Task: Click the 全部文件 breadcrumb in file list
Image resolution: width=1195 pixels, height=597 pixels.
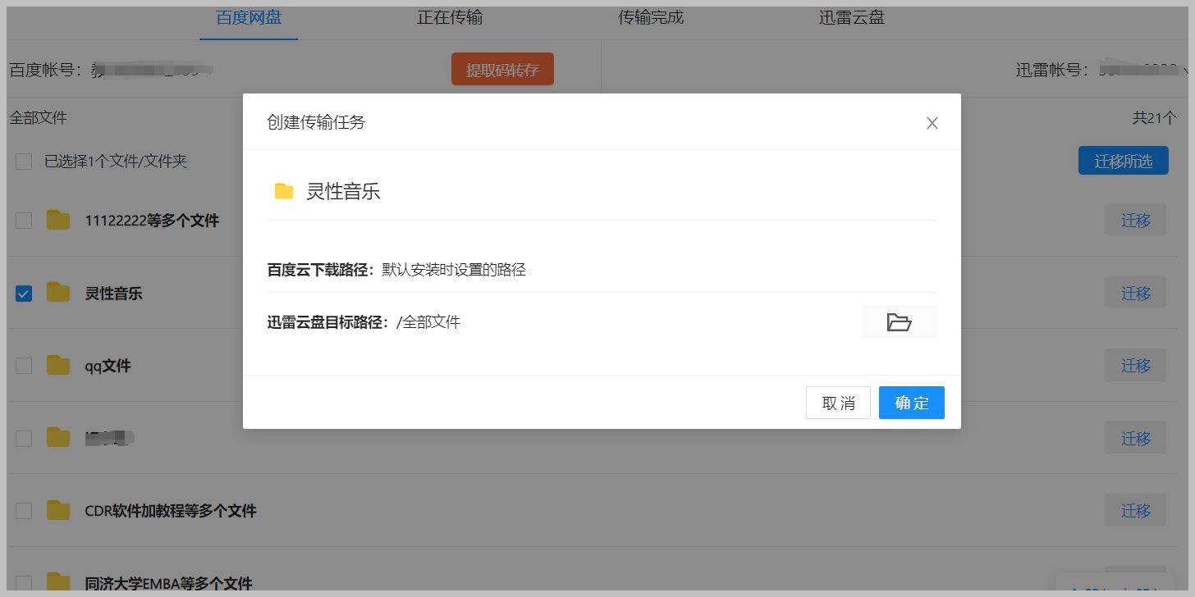Action: click(38, 118)
